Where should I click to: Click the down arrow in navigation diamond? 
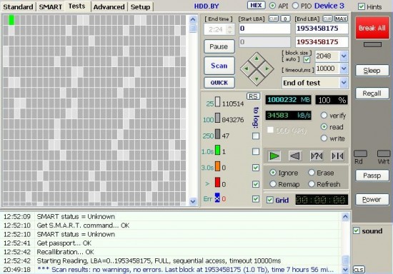[x=257, y=79]
